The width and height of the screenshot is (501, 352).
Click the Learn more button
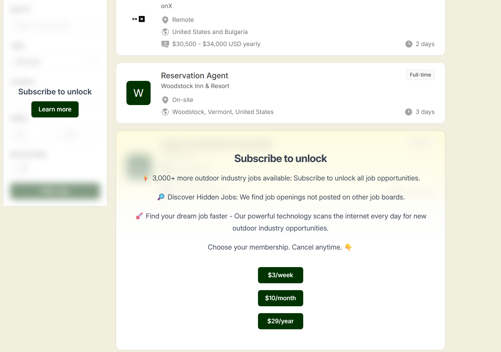tap(55, 109)
